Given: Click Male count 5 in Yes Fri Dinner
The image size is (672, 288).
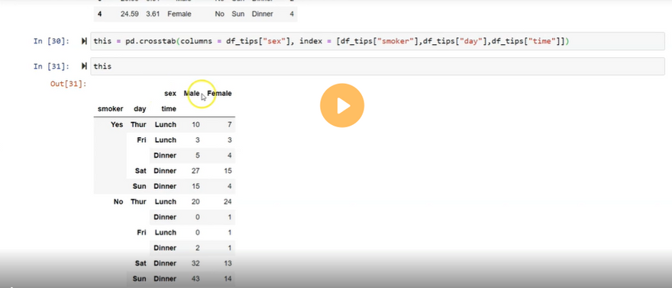Looking at the screenshot, I should [198, 155].
